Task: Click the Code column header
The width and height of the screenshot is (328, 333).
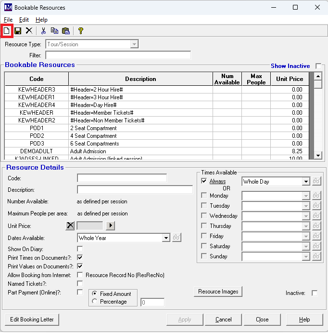Action: point(37,79)
